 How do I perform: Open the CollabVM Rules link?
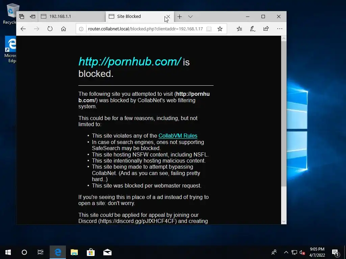pyautogui.click(x=178, y=136)
